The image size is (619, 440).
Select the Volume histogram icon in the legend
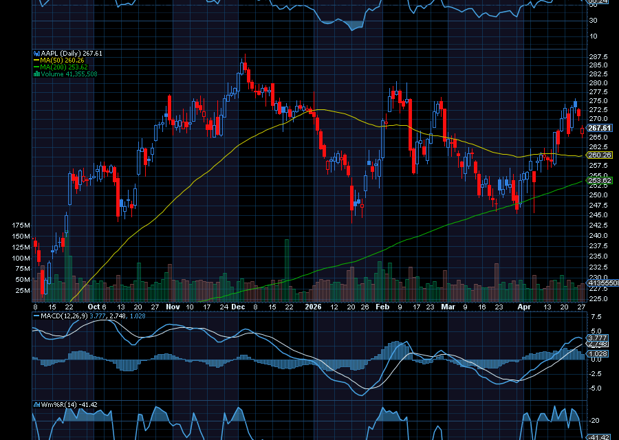coord(36,74)
